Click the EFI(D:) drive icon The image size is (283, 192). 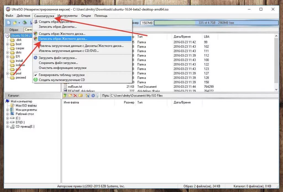(x=12, y=122)
